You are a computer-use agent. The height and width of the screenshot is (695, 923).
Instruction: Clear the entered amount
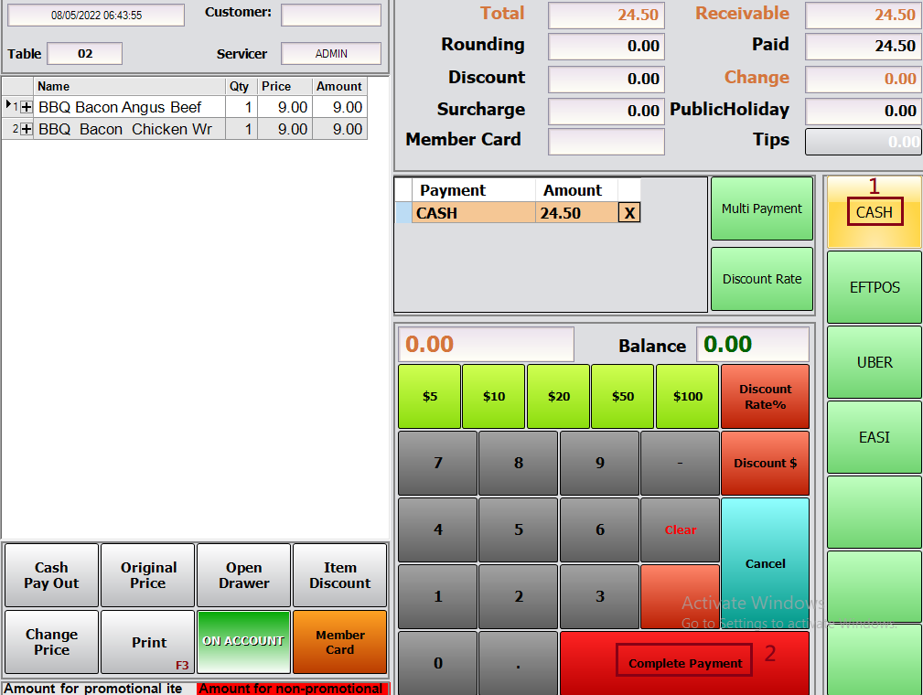pyautogui.click(x=680, y=529)
